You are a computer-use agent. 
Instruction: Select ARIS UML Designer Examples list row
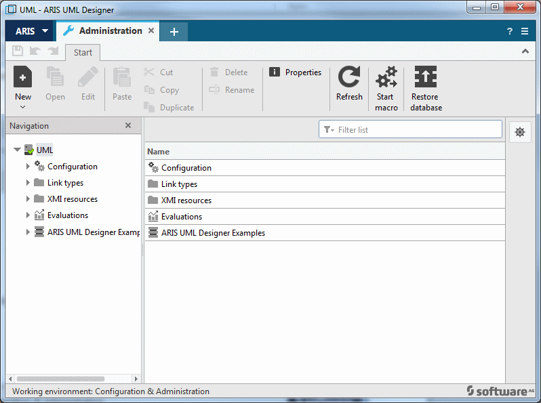325,233
